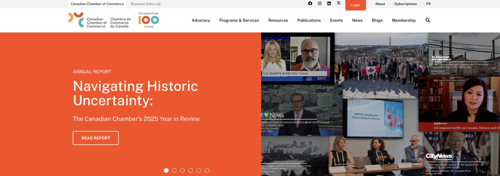Screen dimensions: 500x176
Task: Click the Navigating Historic Uncertainty headline
Action: [135, 93]
